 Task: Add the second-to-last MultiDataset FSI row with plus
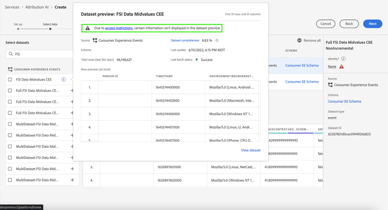(x=72, y=169)
